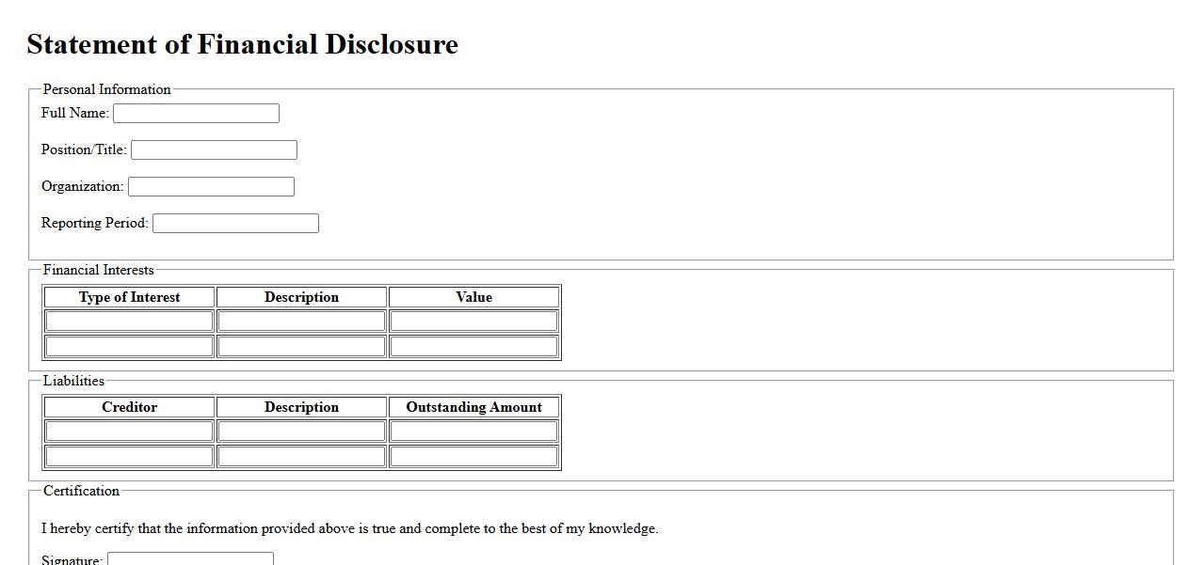The image size is (1203, 565).
Task: Click second row Creditor input
Action: click(x=130, y=456)
